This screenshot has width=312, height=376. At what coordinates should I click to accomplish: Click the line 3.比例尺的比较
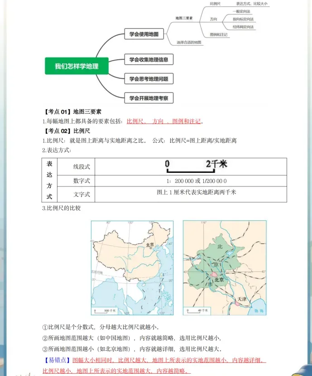[61, 208]
